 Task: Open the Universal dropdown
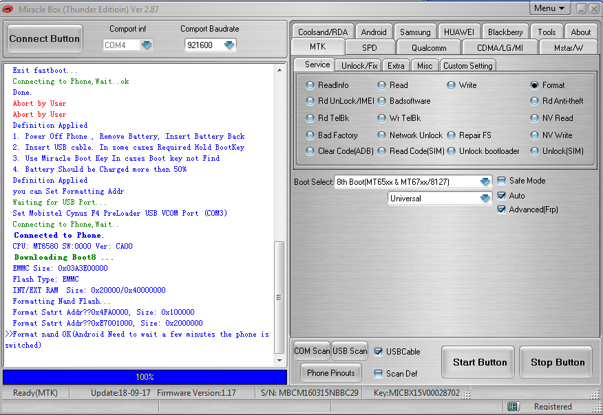[485, 199]
